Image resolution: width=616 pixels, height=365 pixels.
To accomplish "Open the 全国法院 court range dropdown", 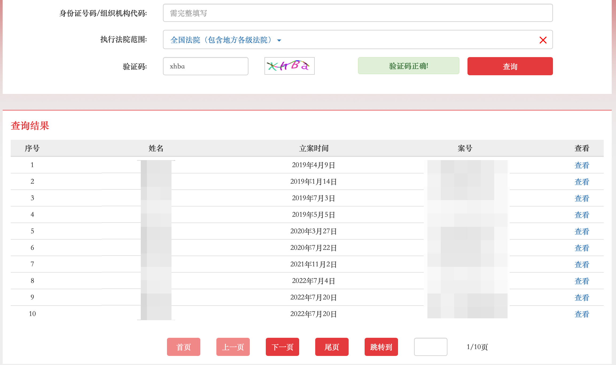I will [x=221, y=40].
